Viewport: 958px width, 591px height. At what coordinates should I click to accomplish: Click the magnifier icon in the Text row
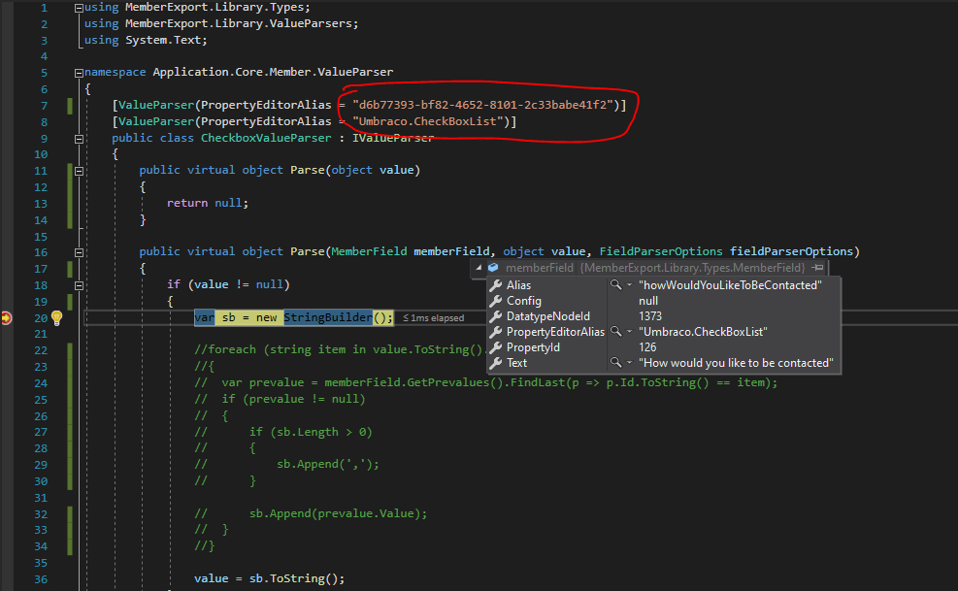pyautogui.click(x=616, y=363)
